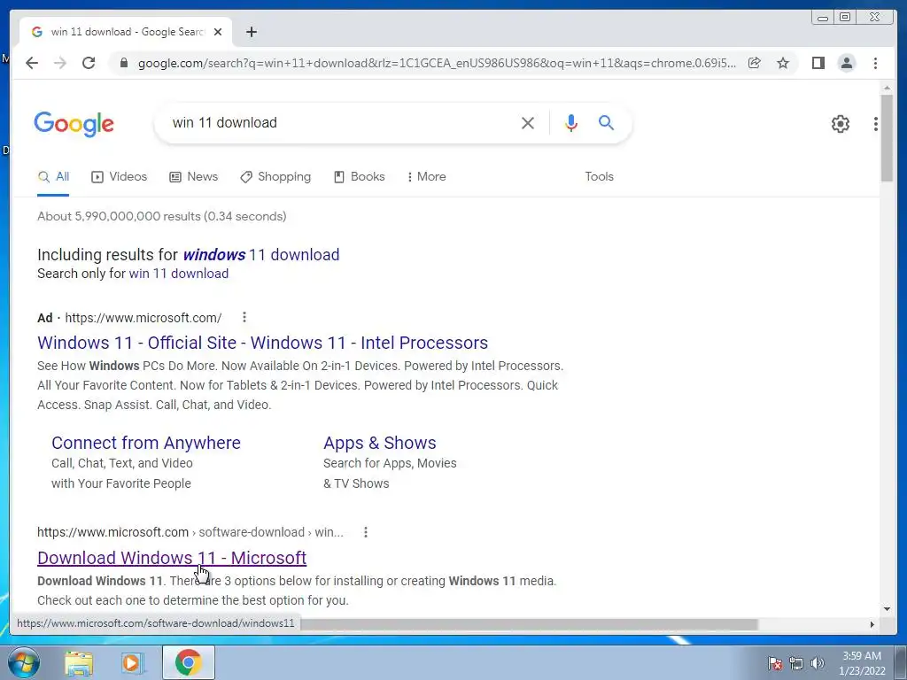
Task: Go back to the previous page
Action: pos(32,63)
